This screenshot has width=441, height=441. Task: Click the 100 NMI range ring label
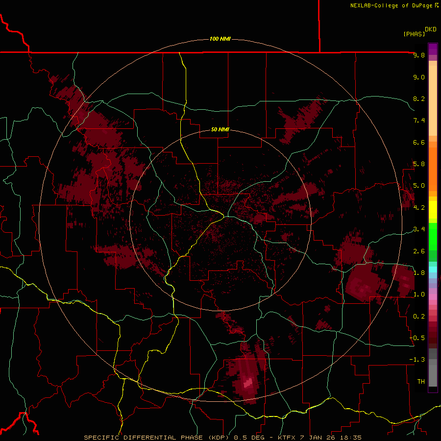pos(220,39)
